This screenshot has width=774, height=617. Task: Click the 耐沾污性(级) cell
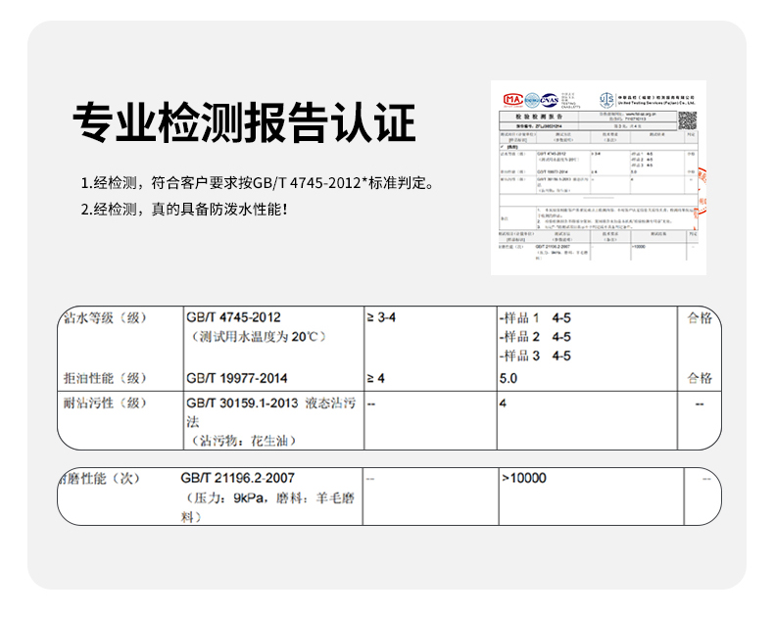pyautogui.click(x=105, y=403)
